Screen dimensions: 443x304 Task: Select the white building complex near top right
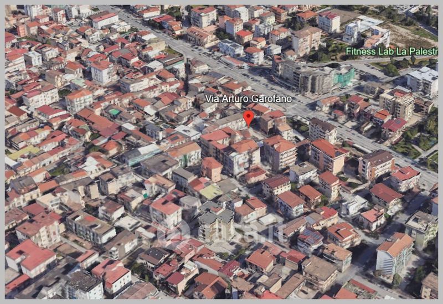[x=365, y=30]
